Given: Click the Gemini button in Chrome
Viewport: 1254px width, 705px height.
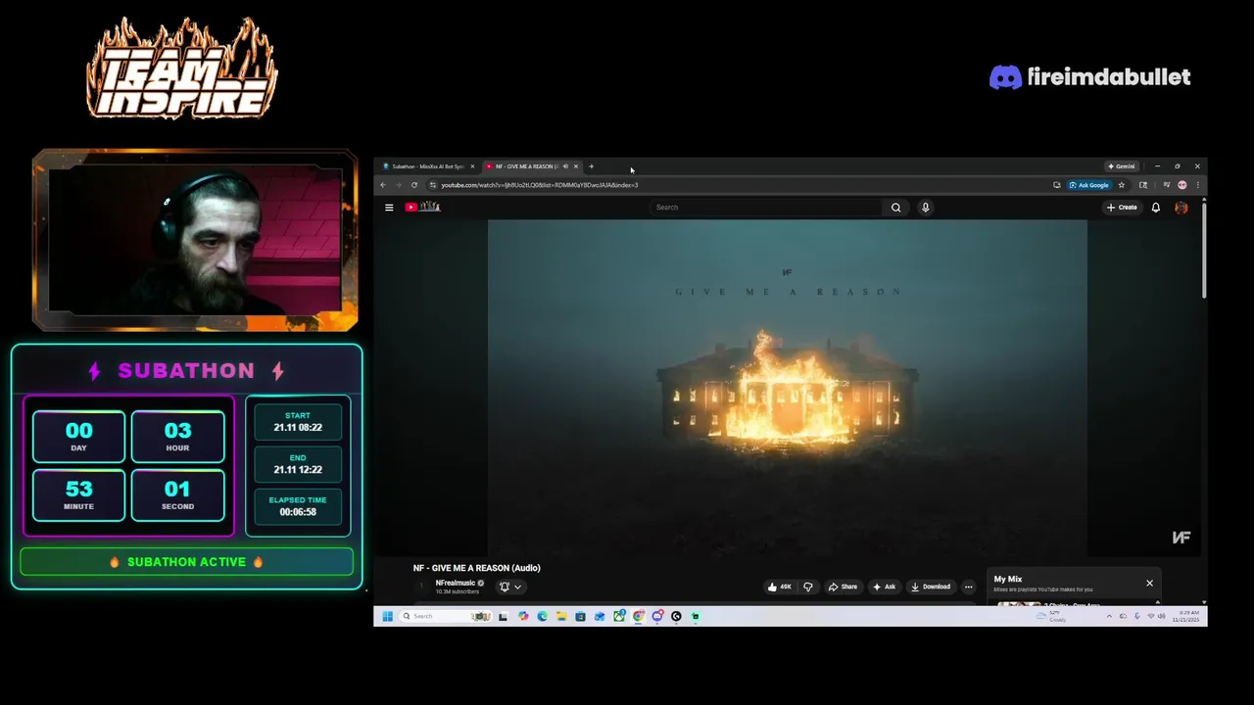Looking at the screenshot, I should point(1121,166).
